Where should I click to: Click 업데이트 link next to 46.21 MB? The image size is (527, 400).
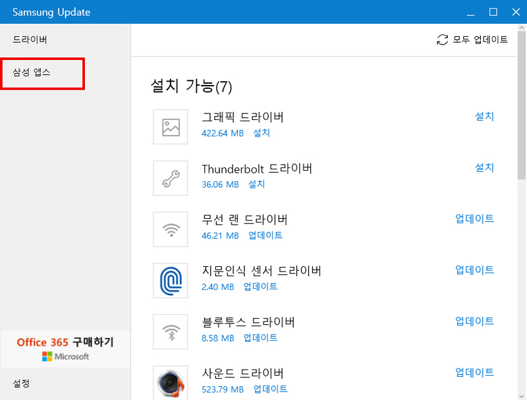click(265, 235)
